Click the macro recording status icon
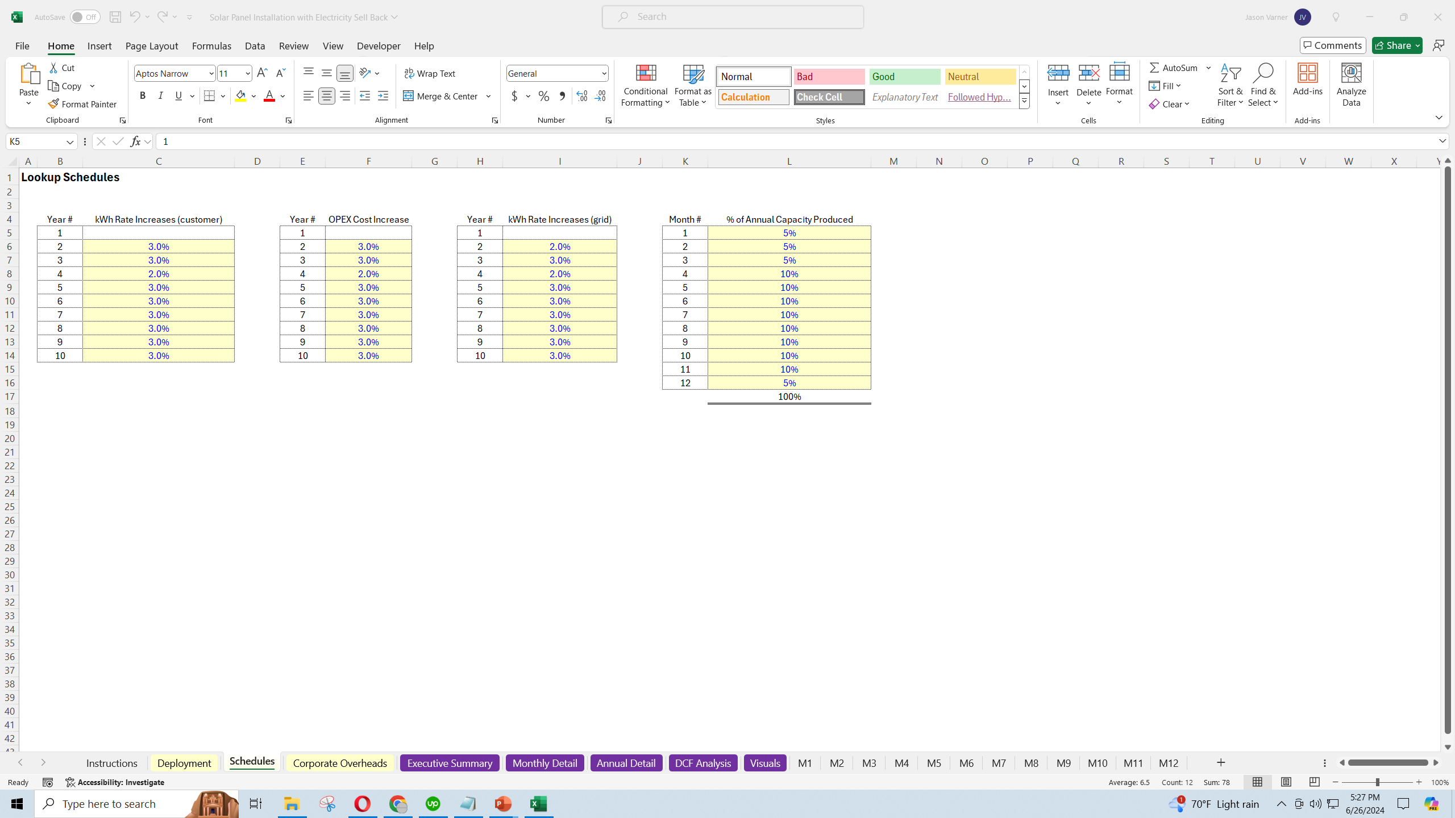Image resolution: width=1455 pixels, height=818 pixels. pyautogui.click(x=48, y=782)
